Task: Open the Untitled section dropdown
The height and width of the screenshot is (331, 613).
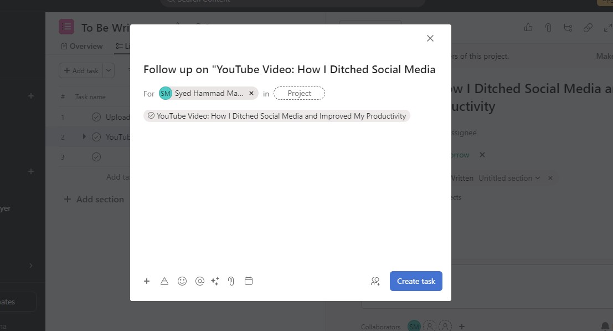Action: click(x=509, y=178)
